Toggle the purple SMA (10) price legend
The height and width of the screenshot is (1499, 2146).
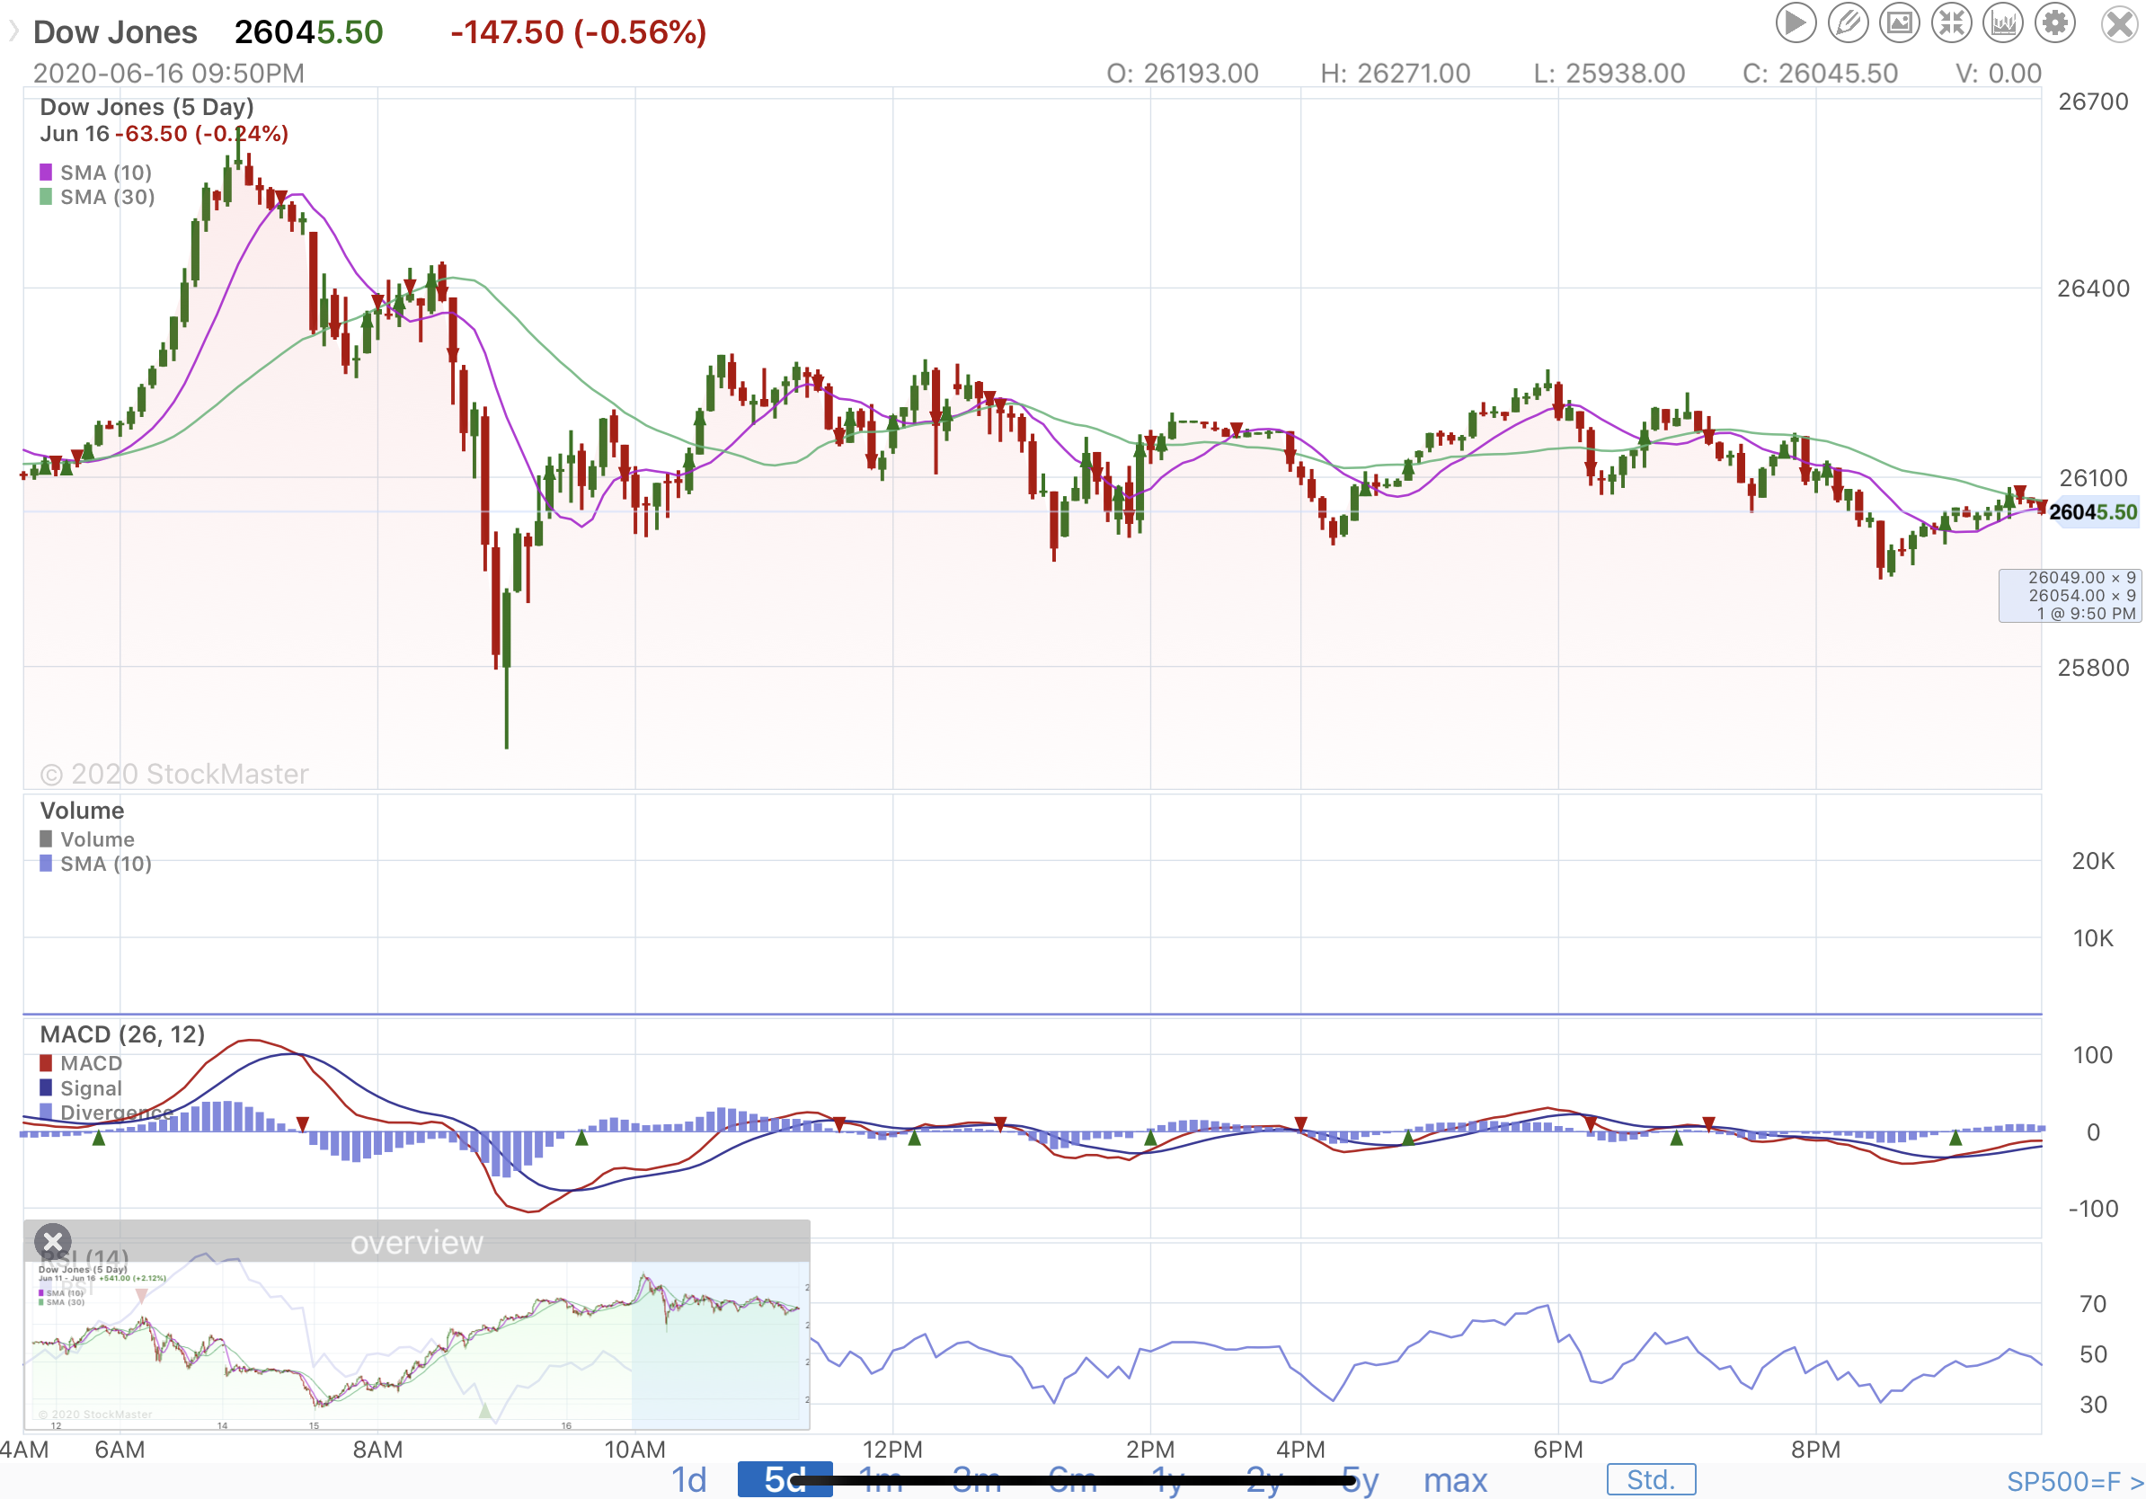pos(95,172)
